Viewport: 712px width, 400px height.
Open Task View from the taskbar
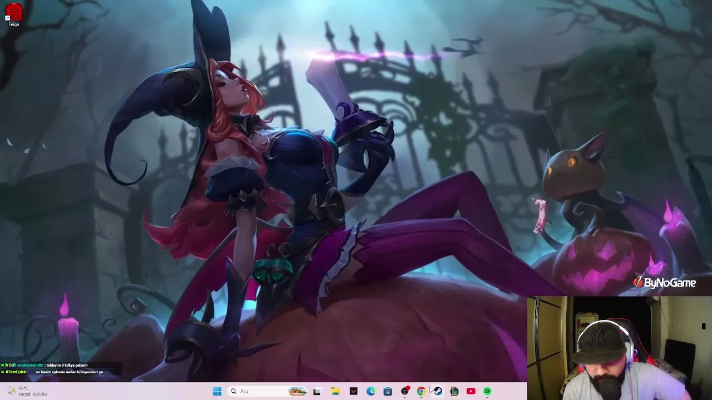point(317,391)
